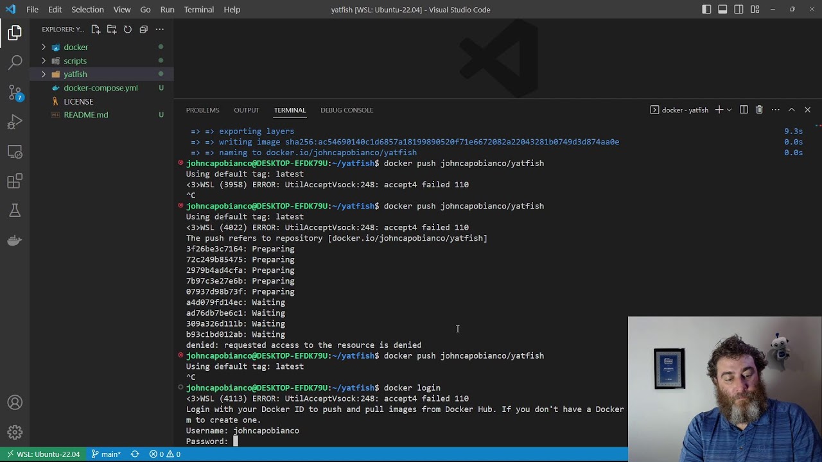Click the '3f26be3c7164: Preparing' line
The width and height of the screenshot is (822, 462).
tap(240, 249)
